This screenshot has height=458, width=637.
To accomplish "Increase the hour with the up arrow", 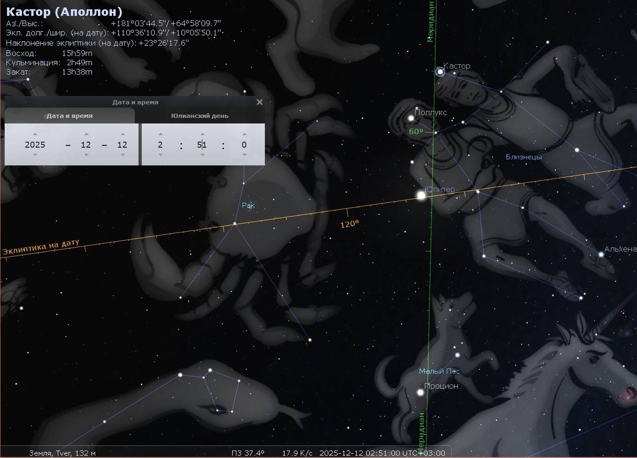I will [x=160, y=134].
